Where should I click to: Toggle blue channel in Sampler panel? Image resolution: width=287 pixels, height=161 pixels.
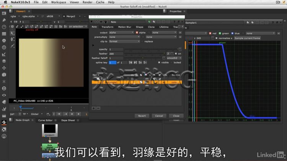click(x=232, y=34)
